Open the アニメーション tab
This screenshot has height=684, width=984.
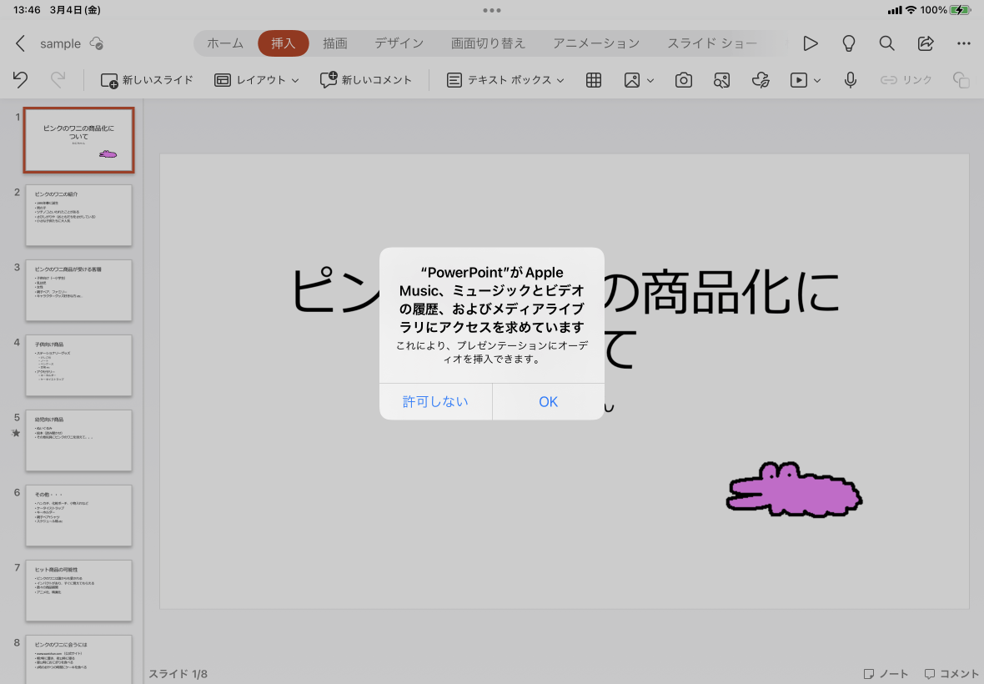click(595, 43)
